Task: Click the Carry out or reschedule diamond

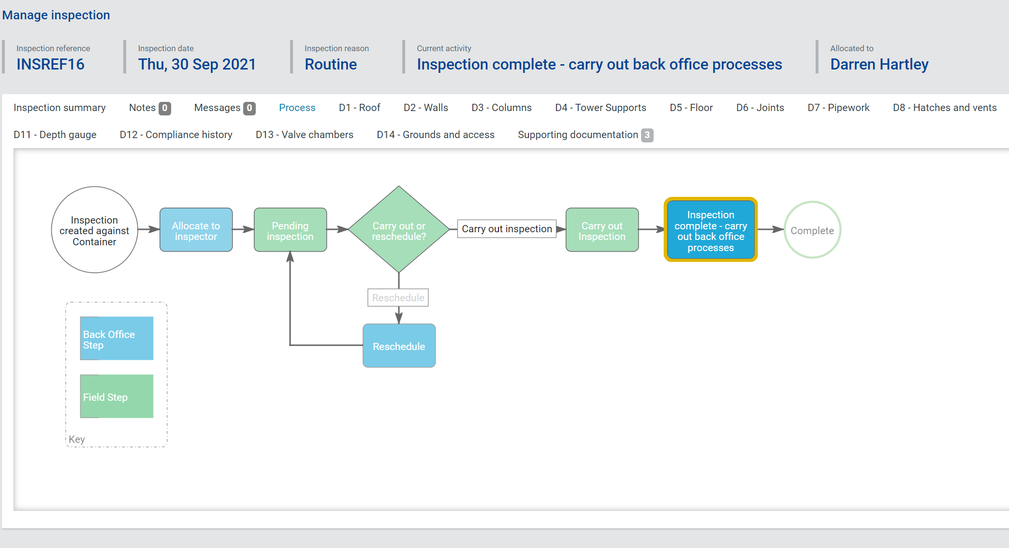Action: 398,230
